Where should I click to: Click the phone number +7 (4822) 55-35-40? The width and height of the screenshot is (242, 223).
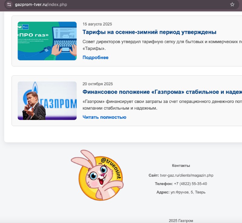click(x=191, y=184)
